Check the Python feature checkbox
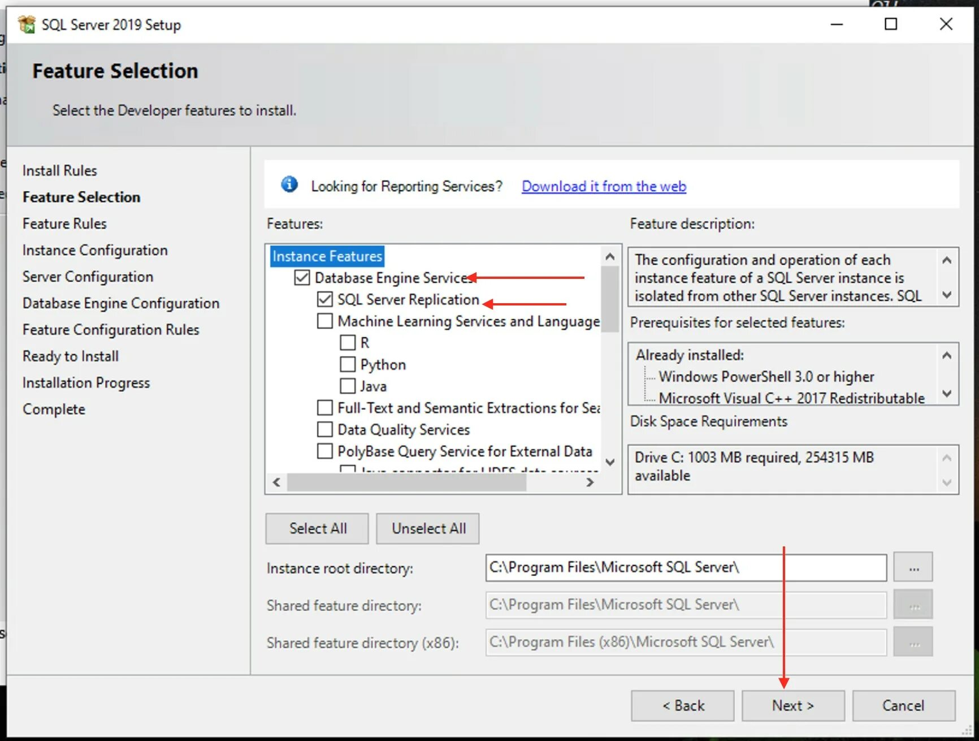The width and height of the screenshot is (979, 741). (x=348, y=364)
